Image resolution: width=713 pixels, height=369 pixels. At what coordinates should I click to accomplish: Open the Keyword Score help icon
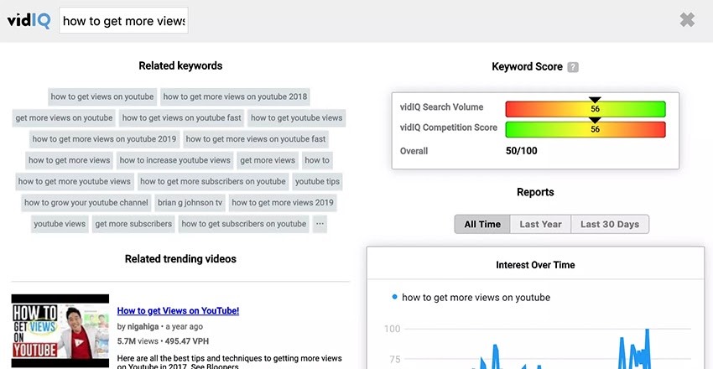pos(574,67)
